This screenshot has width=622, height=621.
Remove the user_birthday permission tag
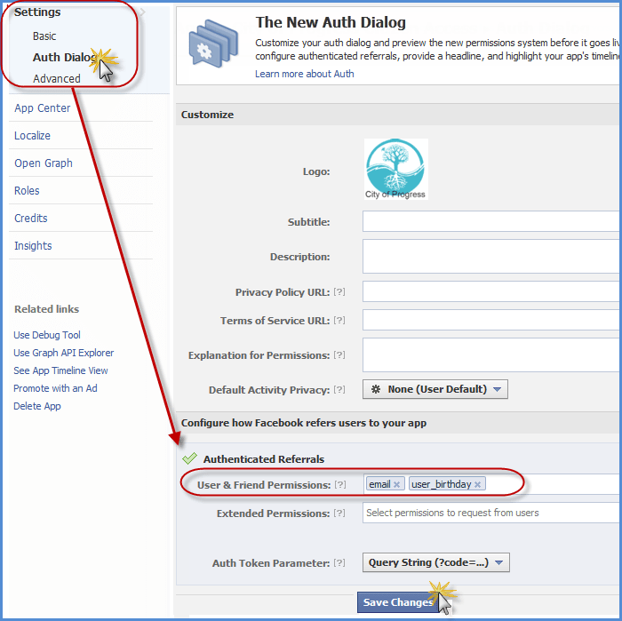[x=477, y=484]
